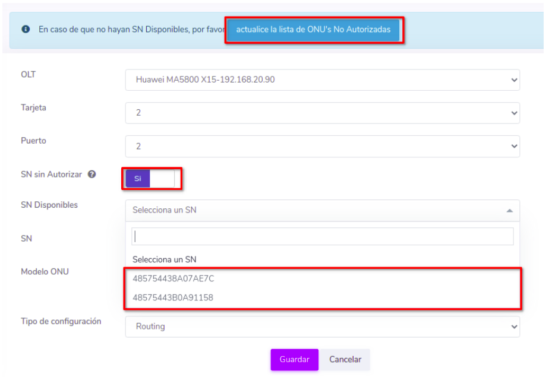Click actualice la lista de ONU's No Autorizadas
Image resolution: width=549 pixels, height=387 pixels.
pos(313,29)
